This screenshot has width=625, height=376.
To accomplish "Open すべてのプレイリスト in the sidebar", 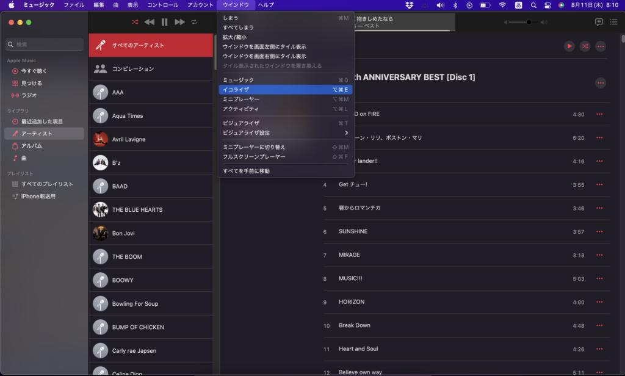I will [43, 184].
